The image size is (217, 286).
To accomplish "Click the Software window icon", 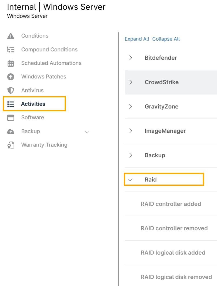I will click(x=11, y=117).
